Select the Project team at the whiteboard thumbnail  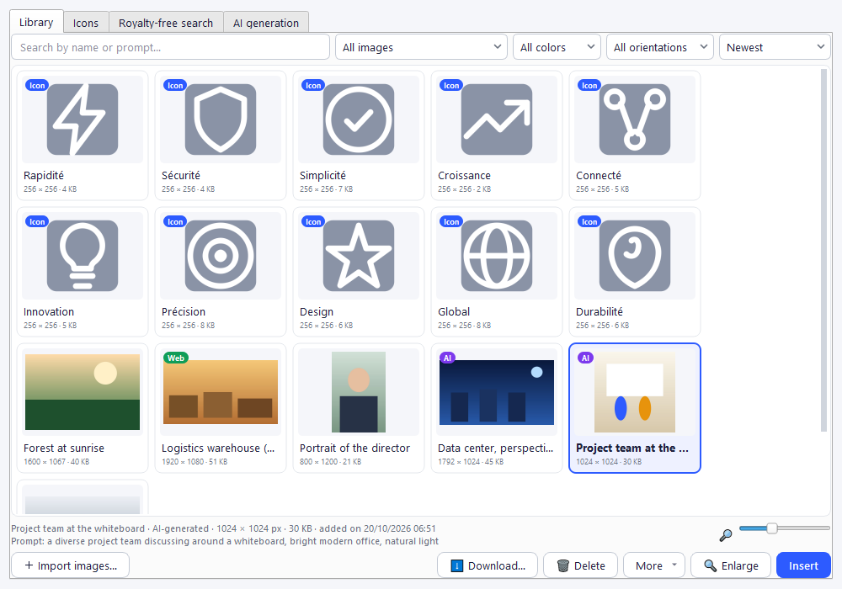pyautogui.click(x=635, y=392)
